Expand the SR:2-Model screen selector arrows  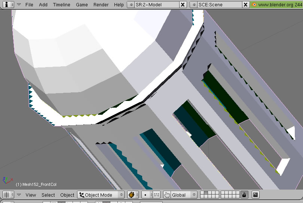(131, 5)
